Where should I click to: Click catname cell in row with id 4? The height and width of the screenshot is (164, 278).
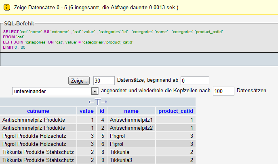pyautogui.click(x=38, y=120)
